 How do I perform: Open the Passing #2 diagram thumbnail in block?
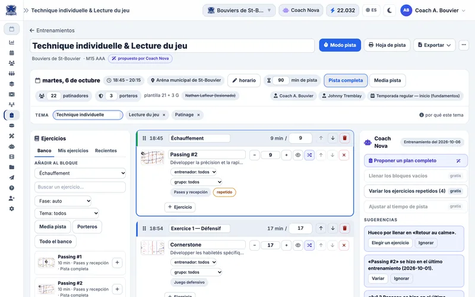point(153,157)
